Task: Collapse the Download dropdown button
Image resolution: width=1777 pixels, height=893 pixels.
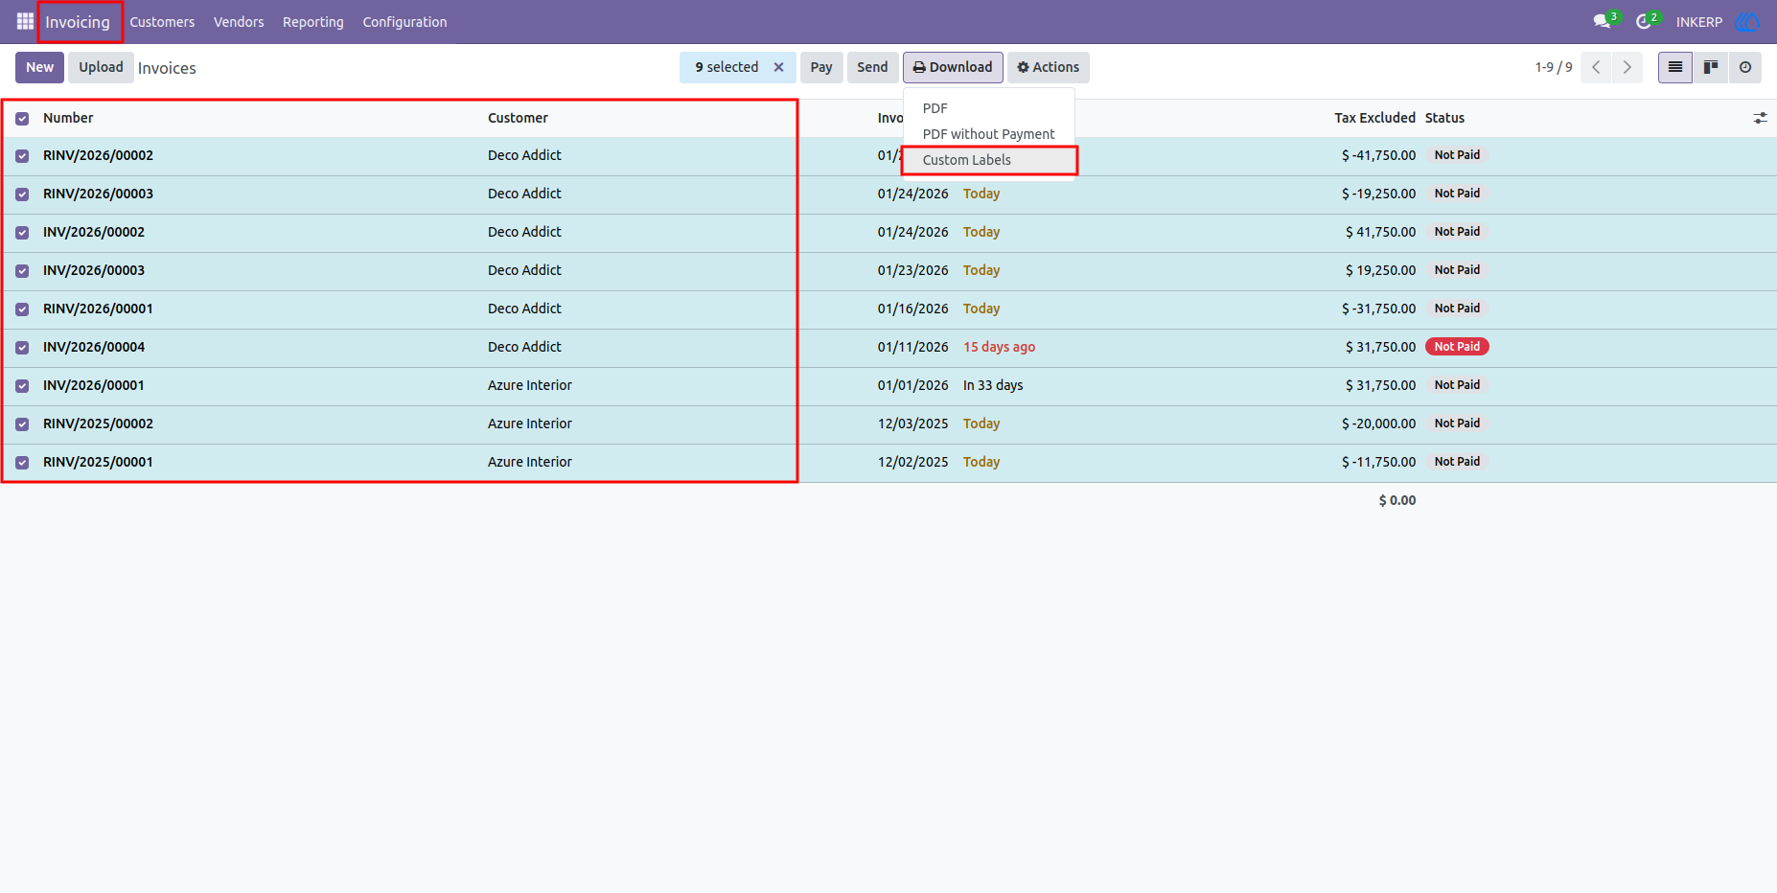Action: [x=953, y=67]
